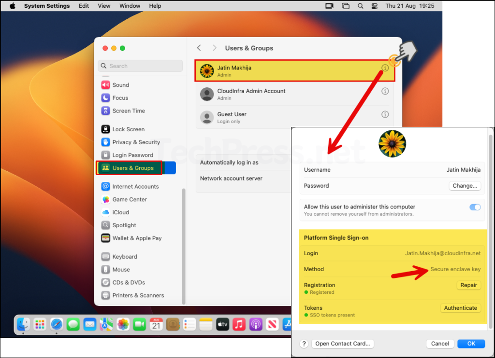495x358 pixels.
Task: Click info icon for Guest User
Action: [x=385, y=114]
